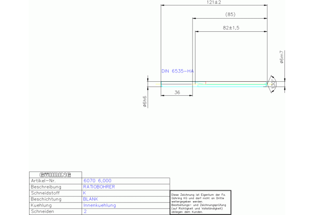Viewport: 314px width, 215px height.
Task: Select the (85) reference dimension text
Action: click(230, 15)
